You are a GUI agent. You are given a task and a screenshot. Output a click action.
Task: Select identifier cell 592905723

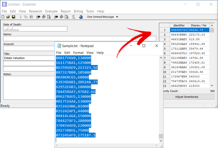tap(179, 30)
